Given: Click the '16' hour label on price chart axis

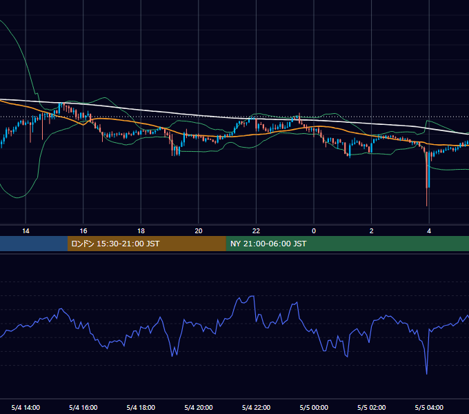Looking at the screenshot, I should point(83,231).
